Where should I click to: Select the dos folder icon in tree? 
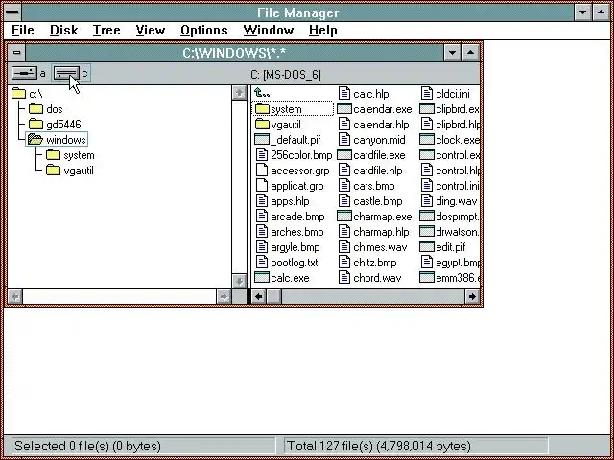point(35,108)
